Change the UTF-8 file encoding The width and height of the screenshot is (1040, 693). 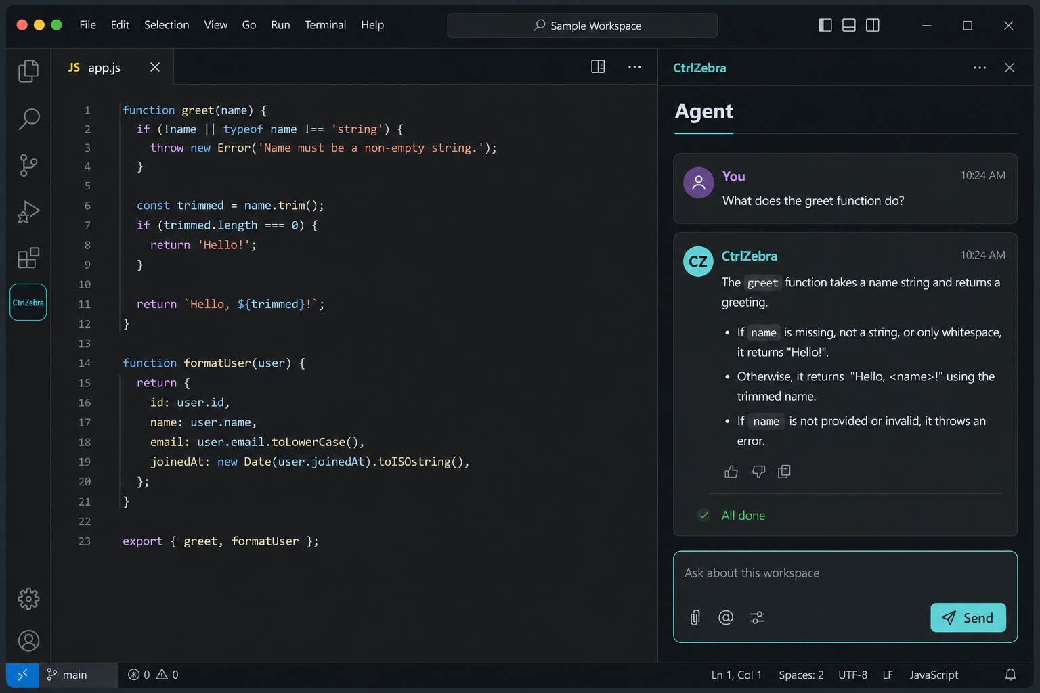pos(852,675)
